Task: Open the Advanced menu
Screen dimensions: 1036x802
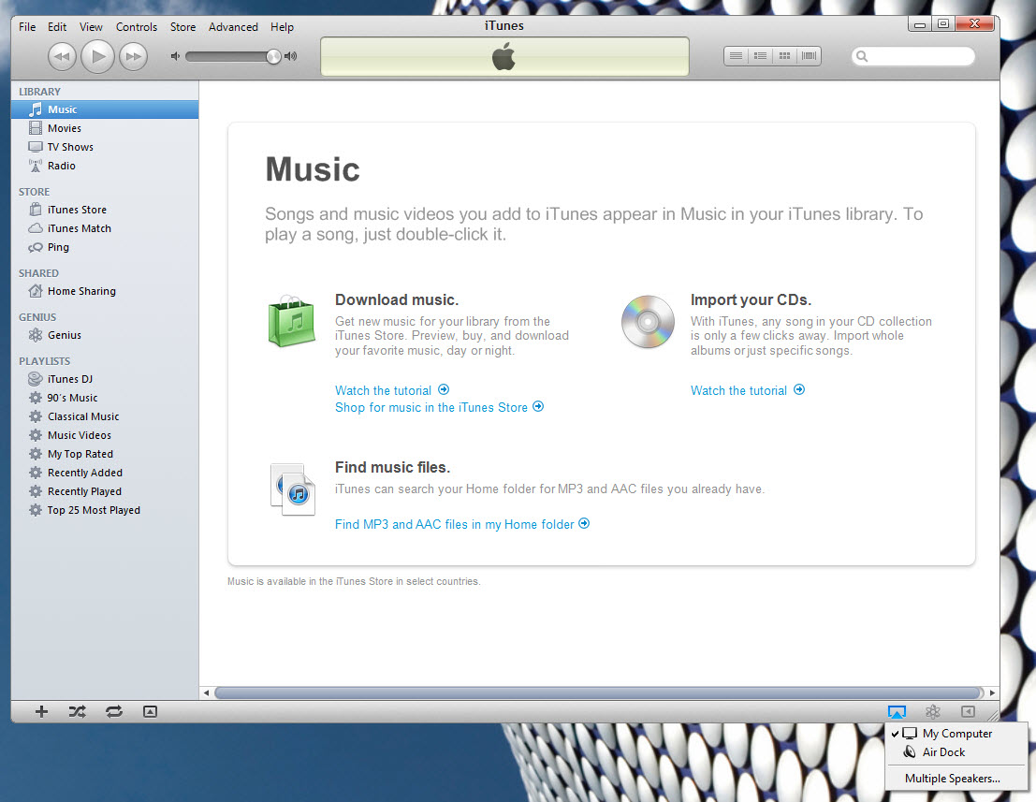Action: [x=233, y=27]
